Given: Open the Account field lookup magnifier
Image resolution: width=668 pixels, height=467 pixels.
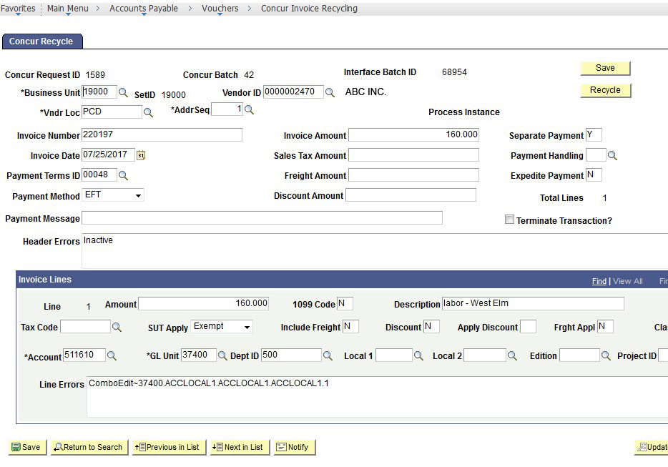Looking at the screenshot, I should tap(112, 354).
